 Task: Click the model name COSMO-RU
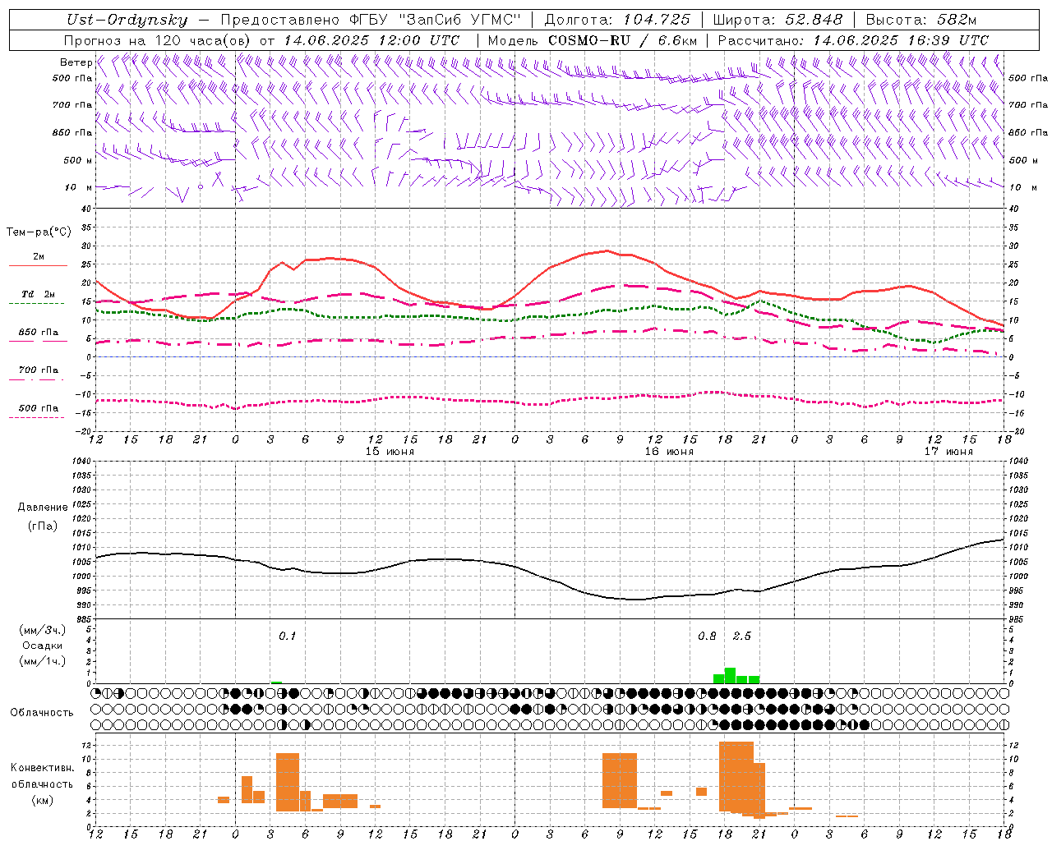[589, 40]
